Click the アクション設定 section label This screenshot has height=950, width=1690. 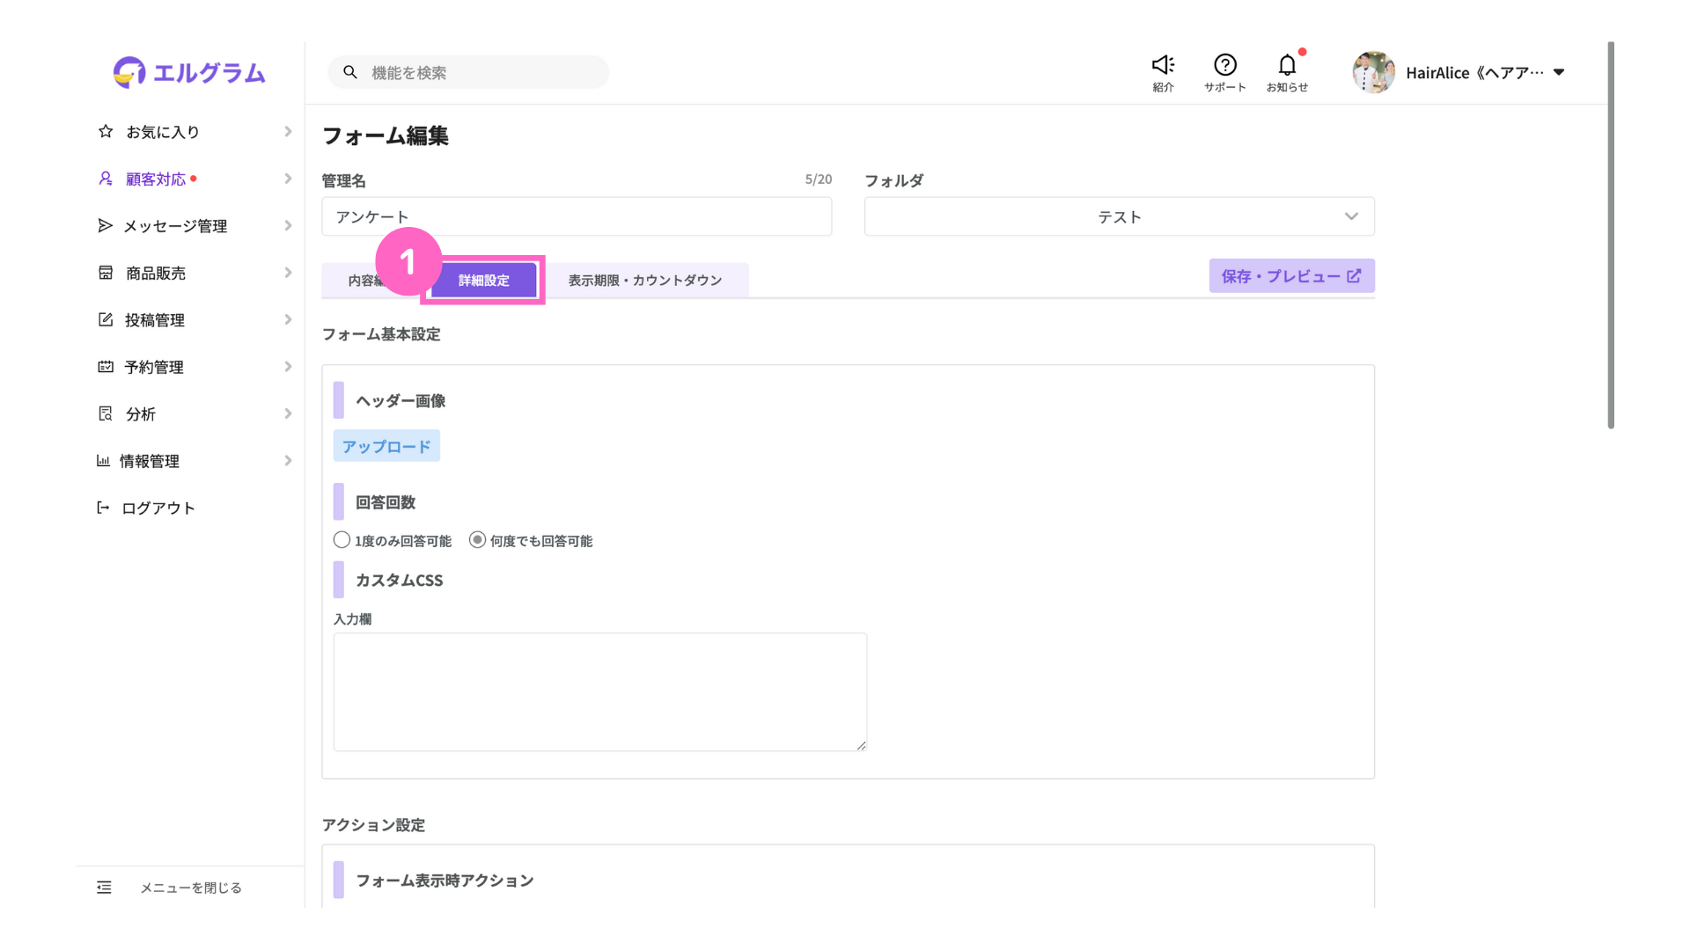click(373, 825)
